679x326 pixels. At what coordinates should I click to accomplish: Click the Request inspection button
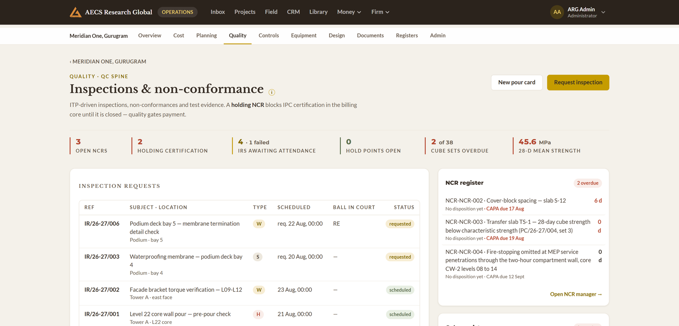pyautogui.click(x=578, y=83)
